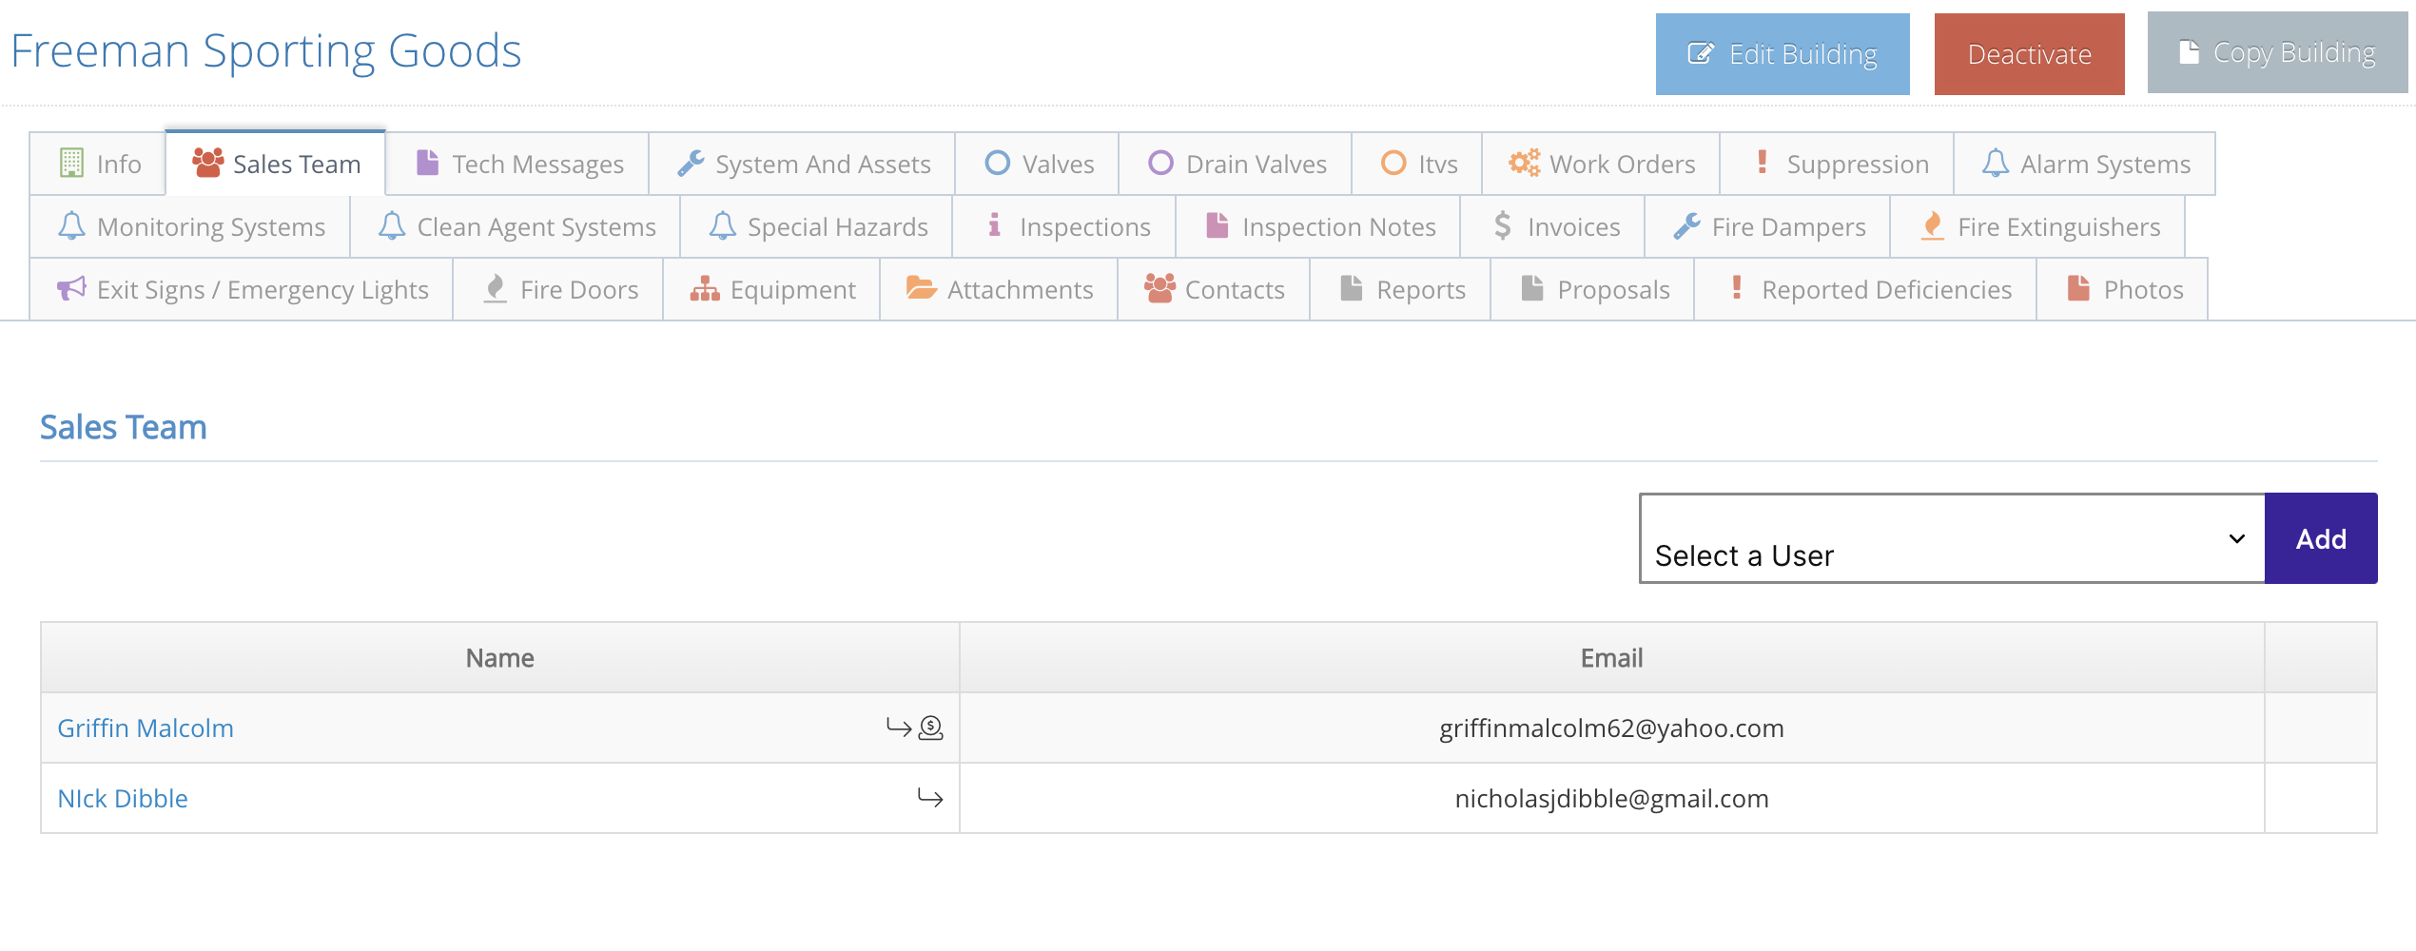This screenshot has height=951, width=2416.
Task: Click the Clean Agent Systems bell icon
Action: 392,225
